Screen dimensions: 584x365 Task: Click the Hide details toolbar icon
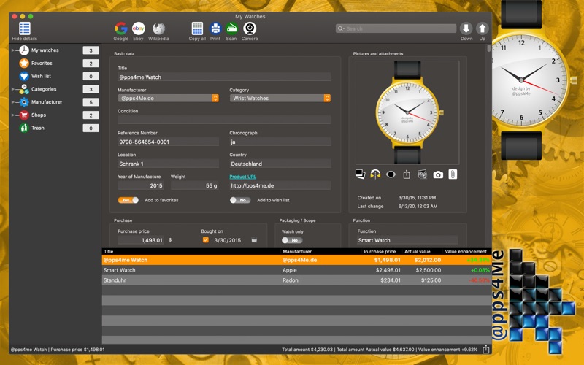[x=25, y=28]
